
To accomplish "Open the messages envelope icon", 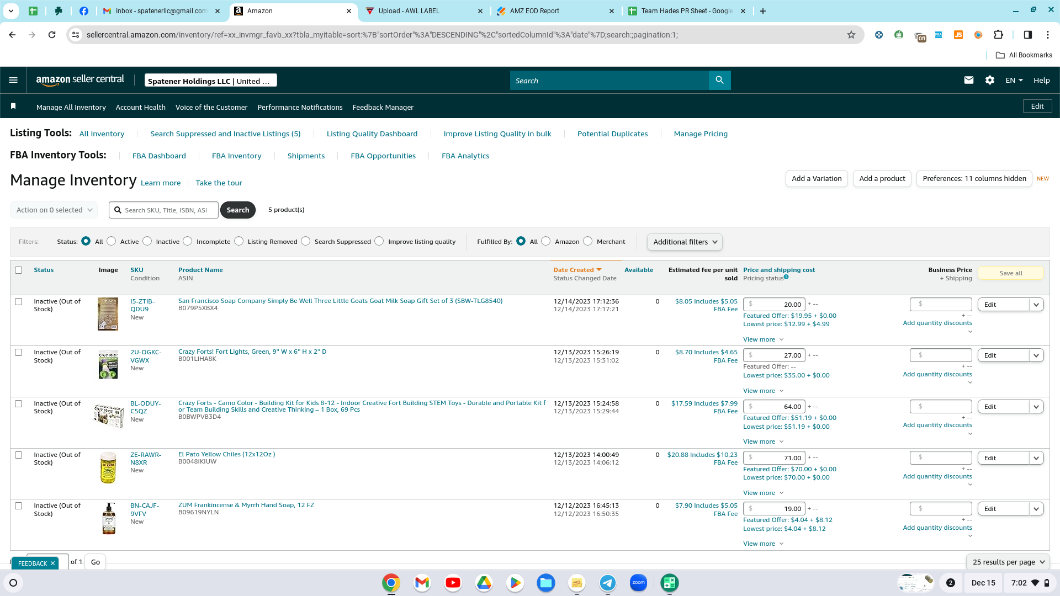I will tap(968, 80).
